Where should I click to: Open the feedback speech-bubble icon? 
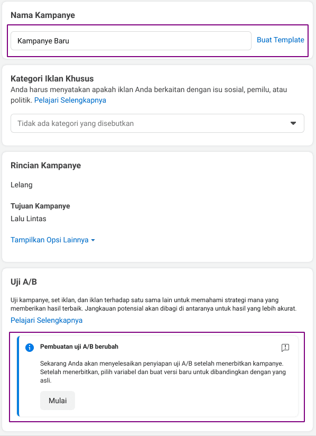tap(285, 347)
